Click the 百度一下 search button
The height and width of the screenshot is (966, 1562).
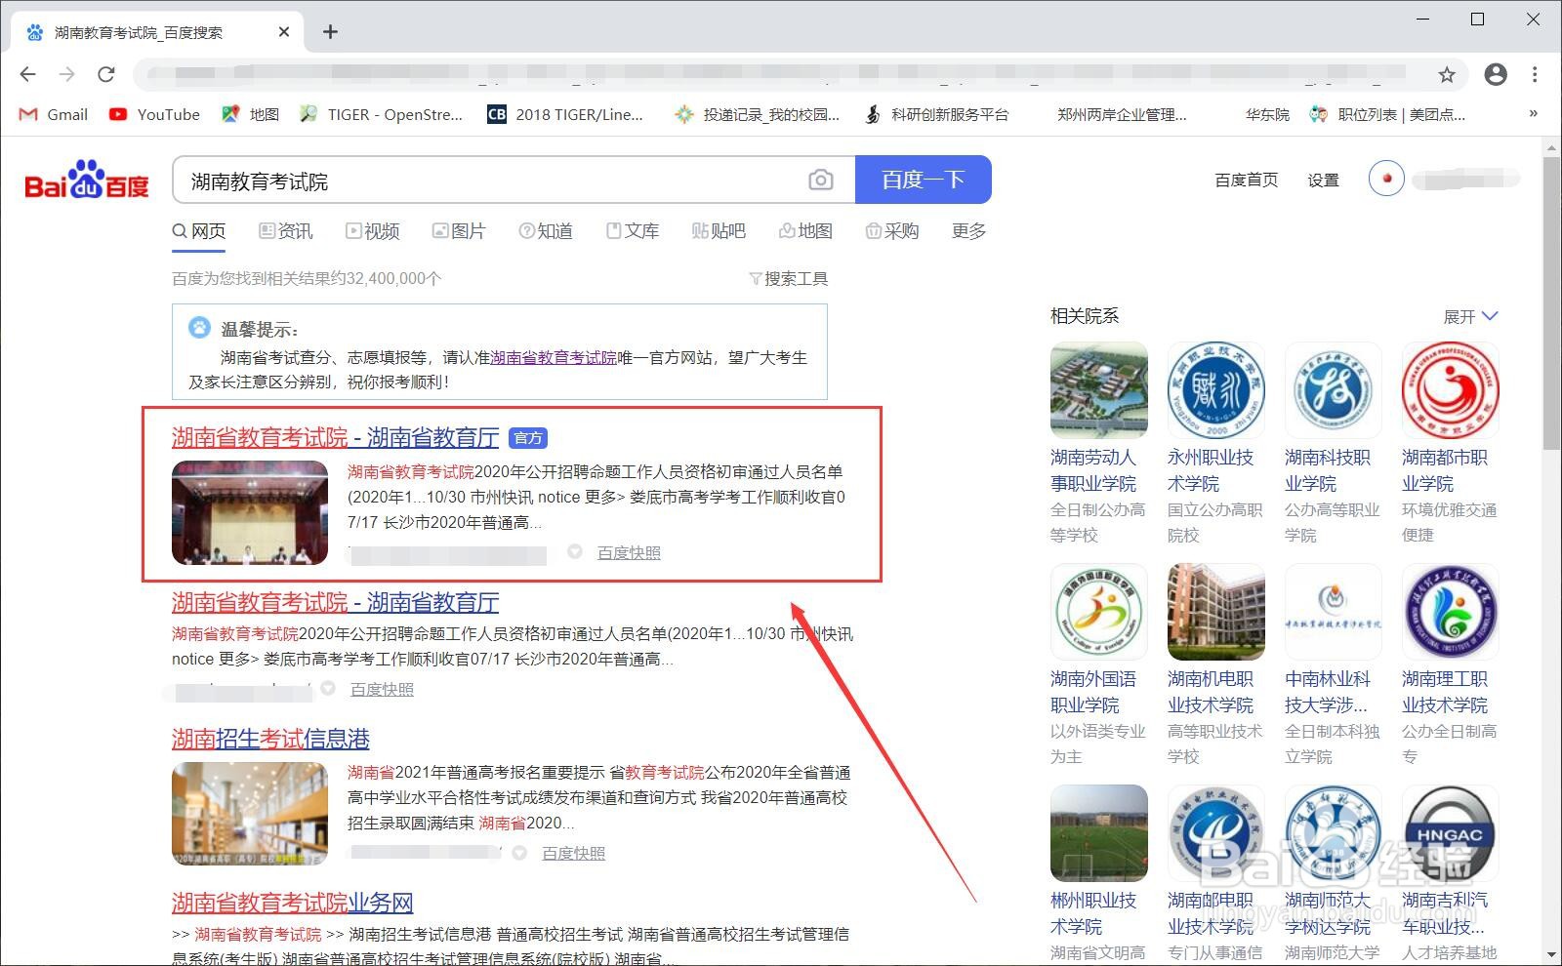922,180
